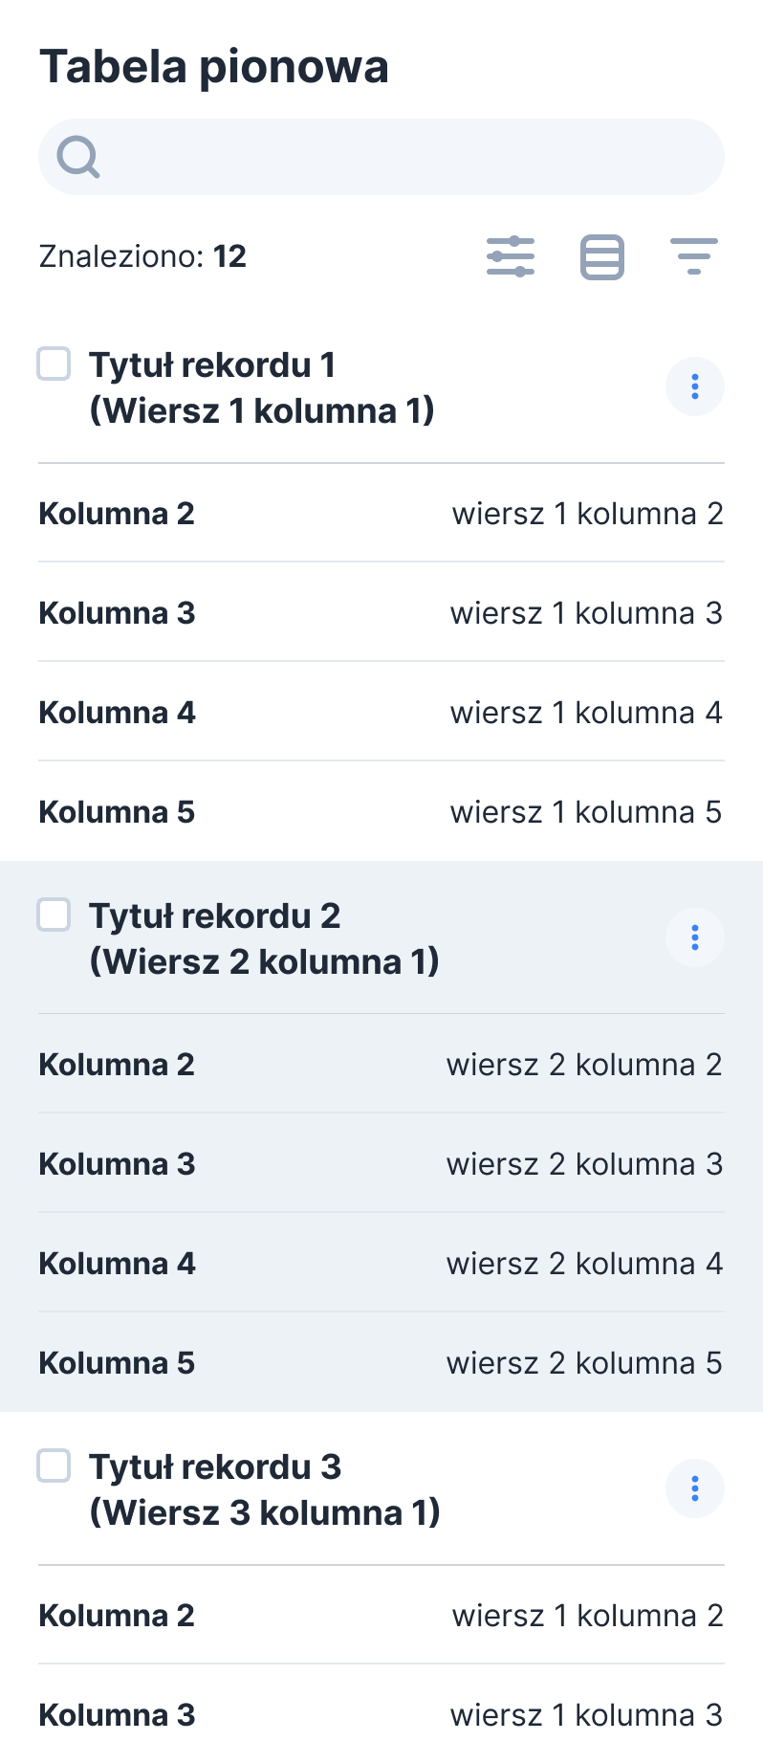Click 'wiersz 2 kolumna 3' cell value
The width and height of the screenshot is (763, 1741).
[x=584, y=1164]
